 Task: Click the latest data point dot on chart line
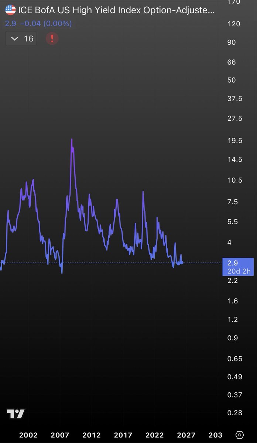[x=182, y=262]
